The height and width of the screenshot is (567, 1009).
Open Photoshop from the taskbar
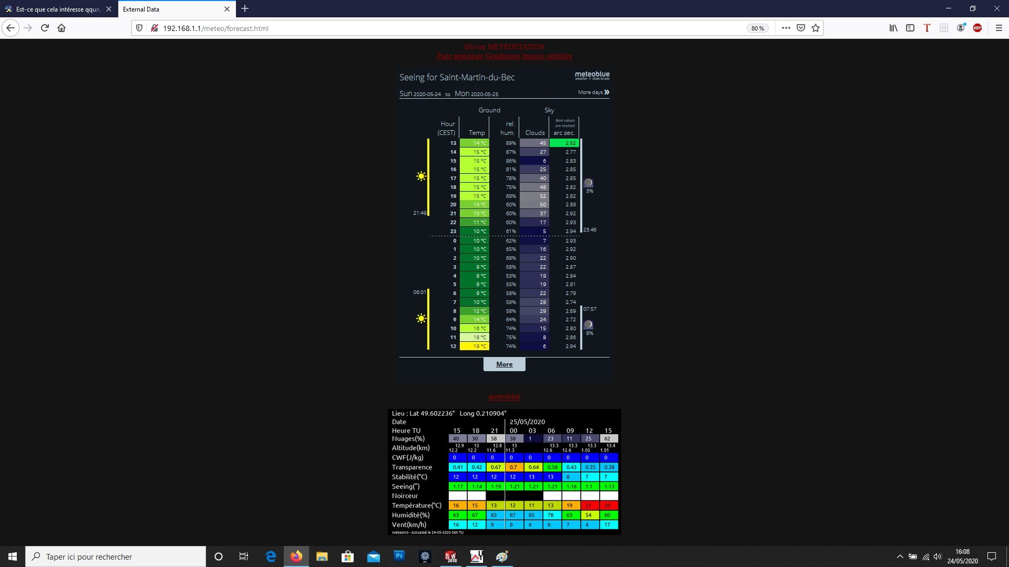click(x=399, y=556)
